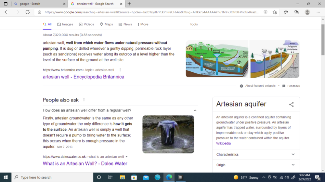
Task: Open the weather widget showing 54°F Sunny
Action: (246, 177)
